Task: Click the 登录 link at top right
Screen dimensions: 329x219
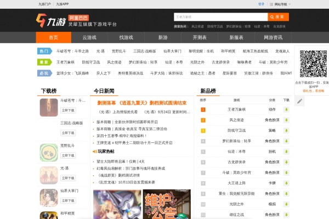Action: (x=261, y=4)
